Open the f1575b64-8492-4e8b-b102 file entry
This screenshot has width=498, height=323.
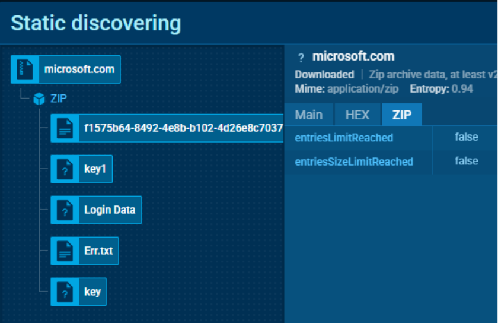[x=167, y=128]
